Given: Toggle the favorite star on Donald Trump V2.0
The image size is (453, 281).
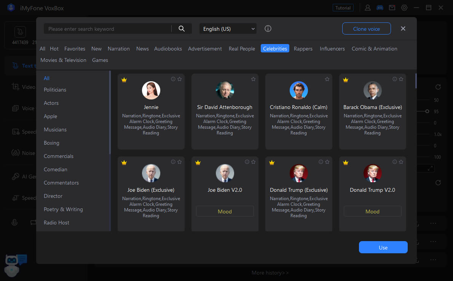Looking at the screenshot, I should click(x=401, y=162).
